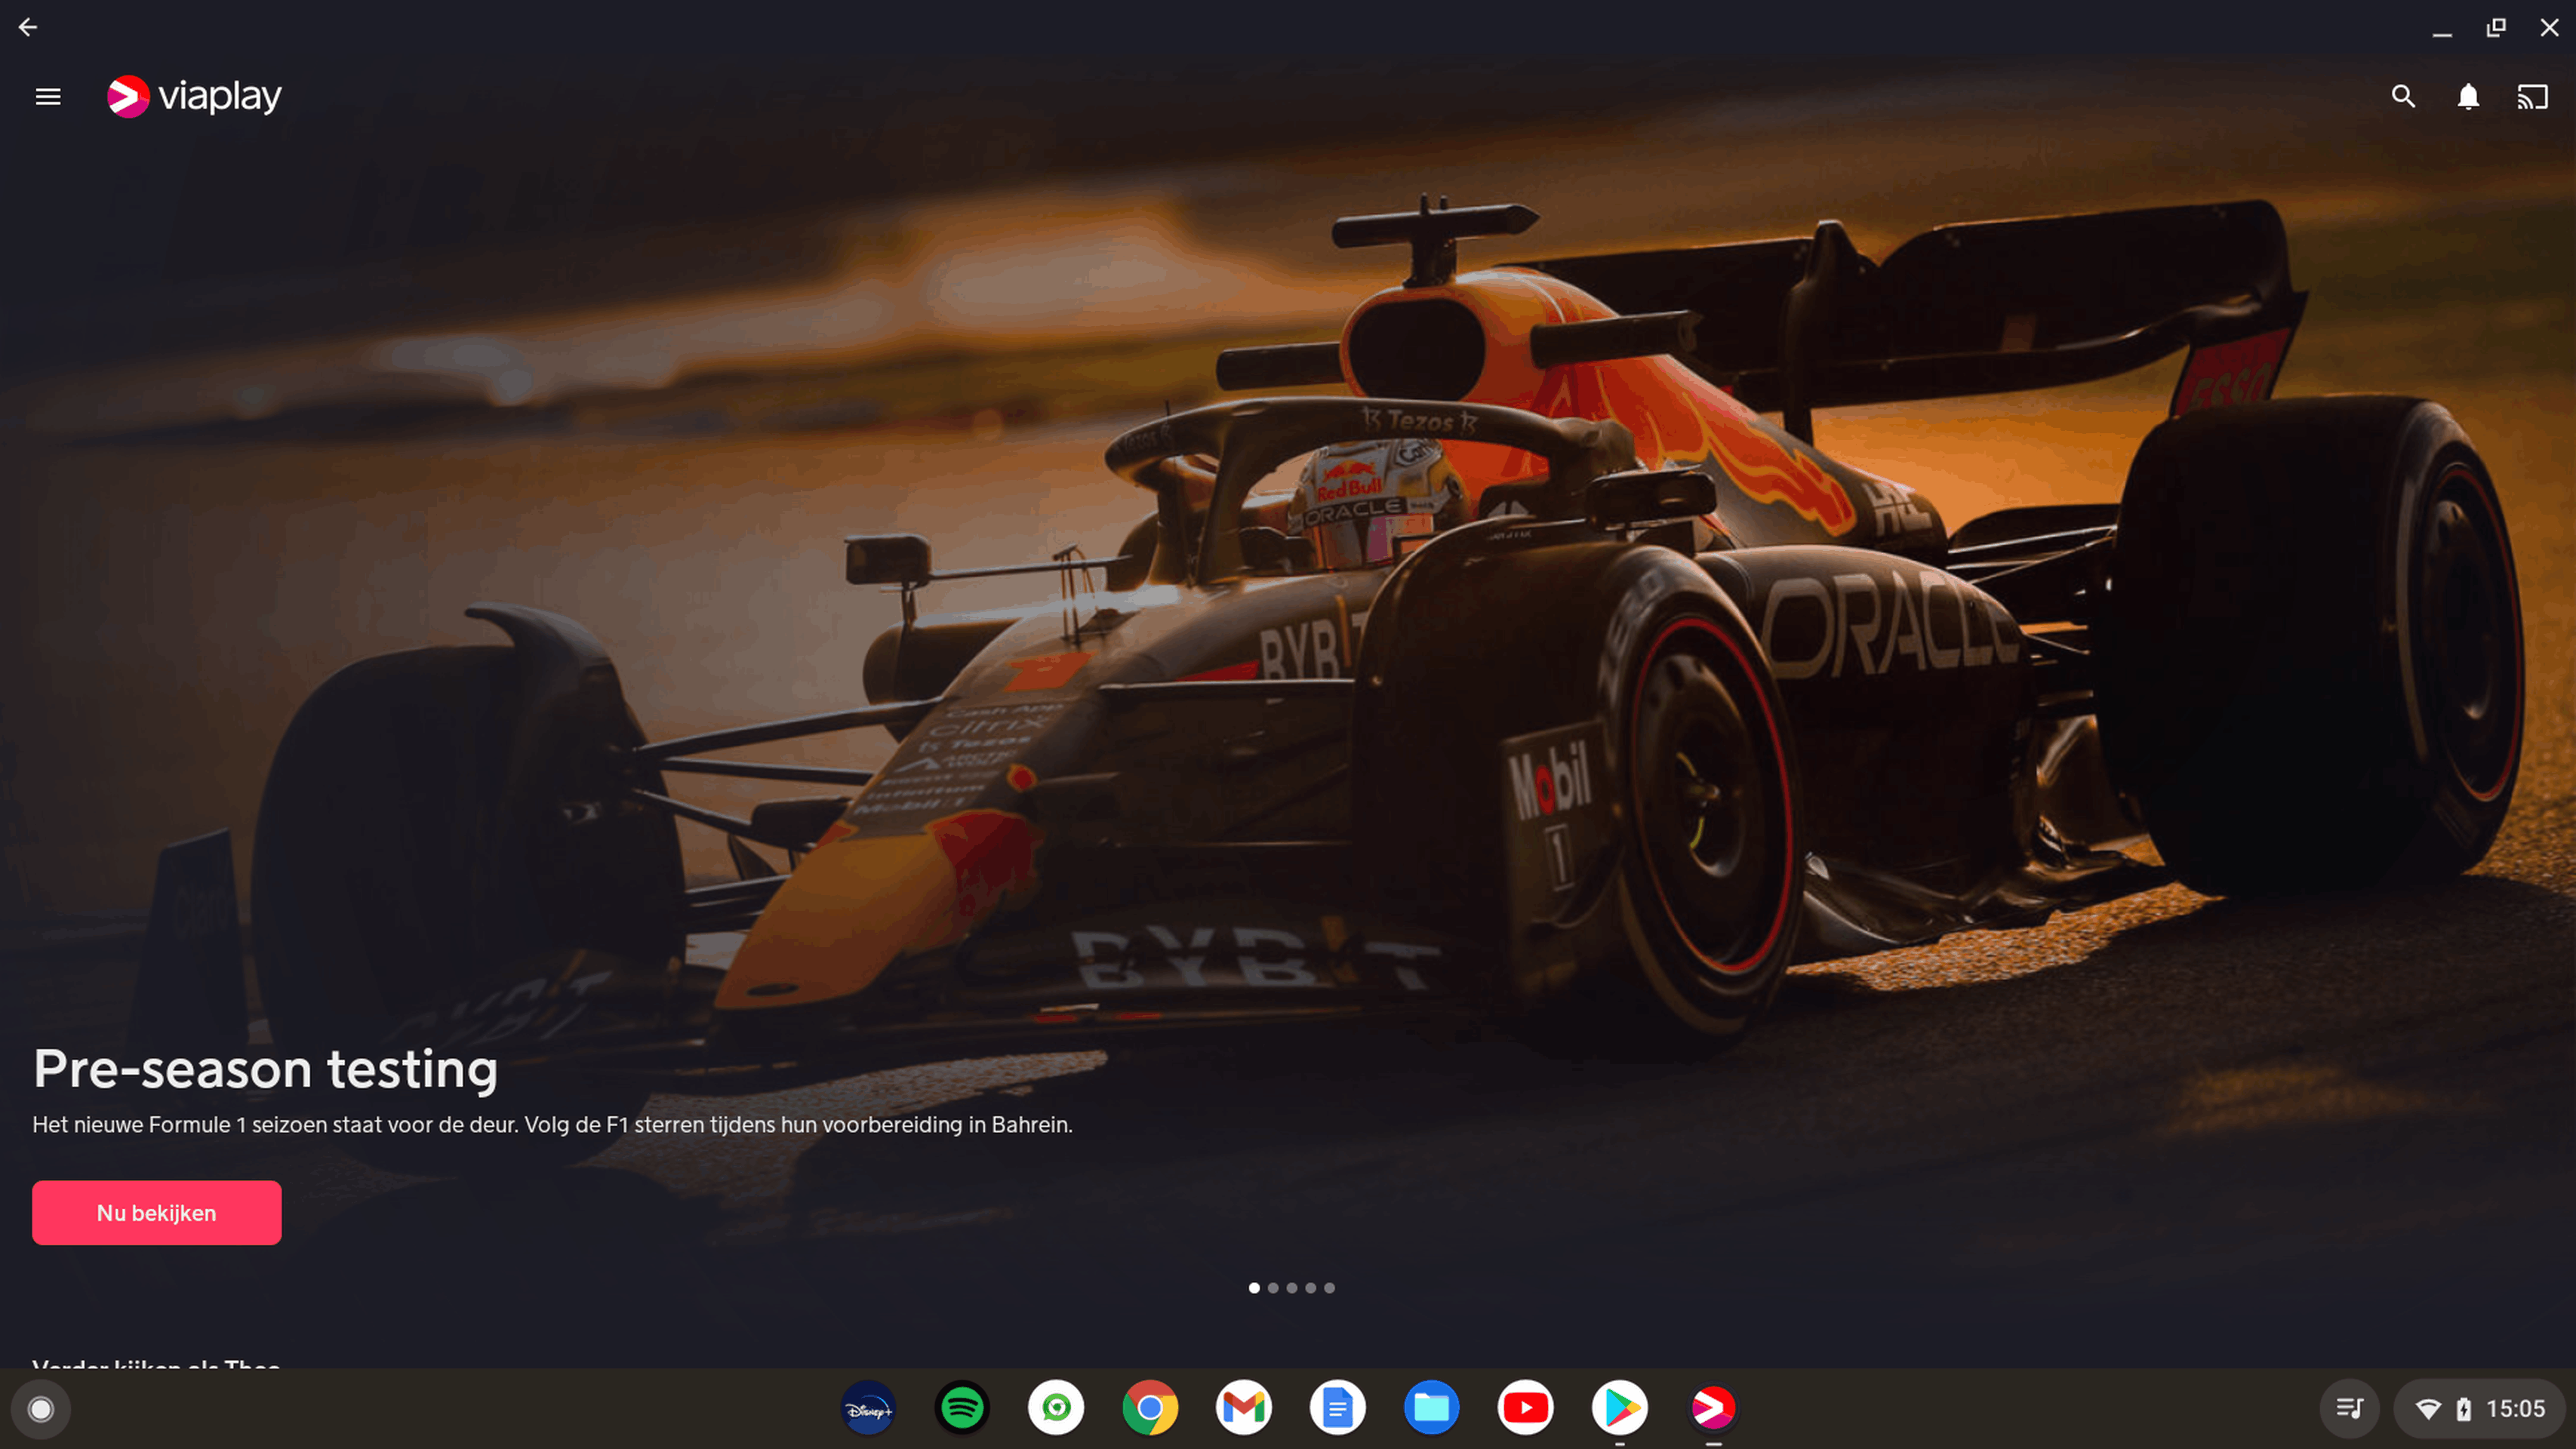Open Google Docs from the shelf
The height and width of the screenshot is (1449, 2576).
point(1338,1408)
